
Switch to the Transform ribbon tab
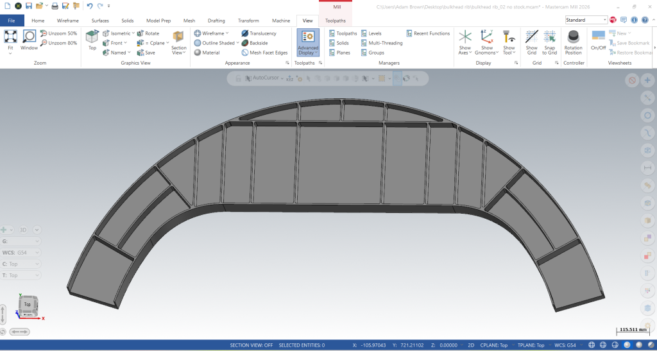[248, 21]
